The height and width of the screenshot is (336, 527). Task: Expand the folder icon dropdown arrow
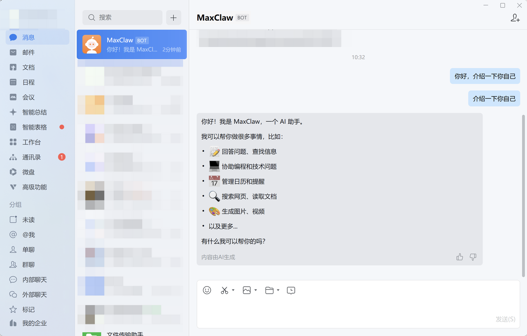[x=278, y=290]
